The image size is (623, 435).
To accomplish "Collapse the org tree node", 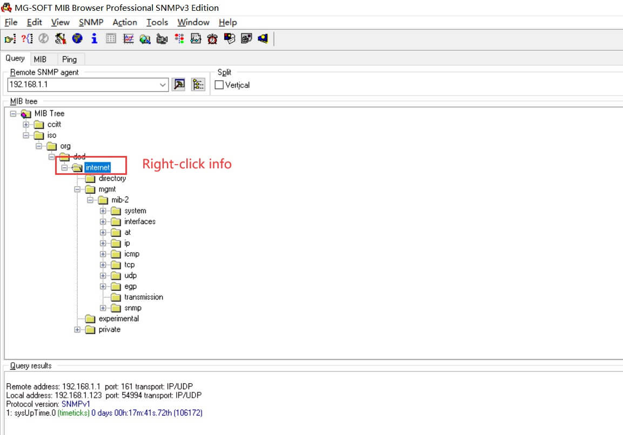I will pos(38,146).
